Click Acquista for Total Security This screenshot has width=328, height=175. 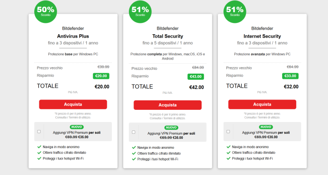(x=168, y=105)
